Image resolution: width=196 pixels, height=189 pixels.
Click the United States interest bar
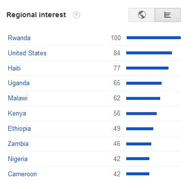click(x=149, y=53)
